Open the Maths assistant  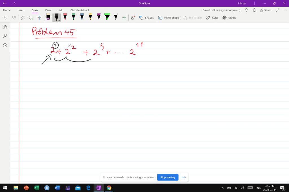[x=229, y=17]
